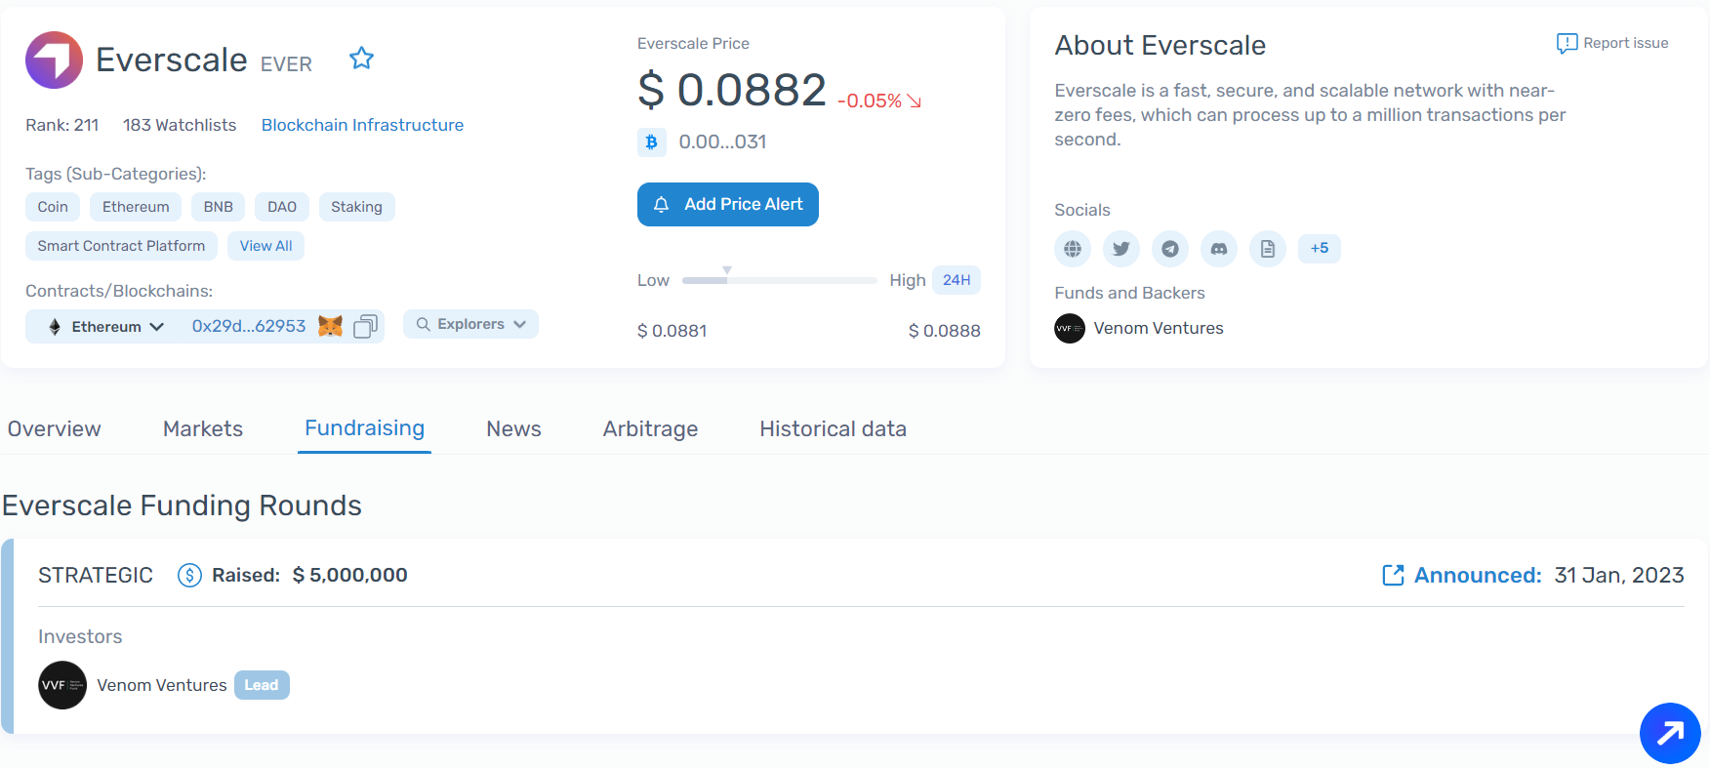Click the Add Price Alert button
Image resolution: width=1710 pixels, height=768 pixels.
[728, 204]
